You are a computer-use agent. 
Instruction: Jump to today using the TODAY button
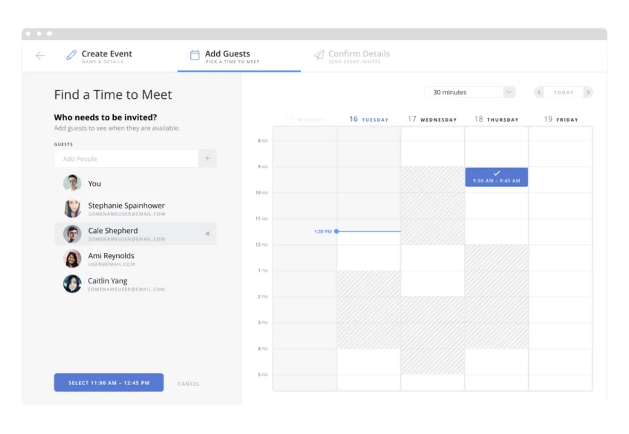tap(563, 92)
